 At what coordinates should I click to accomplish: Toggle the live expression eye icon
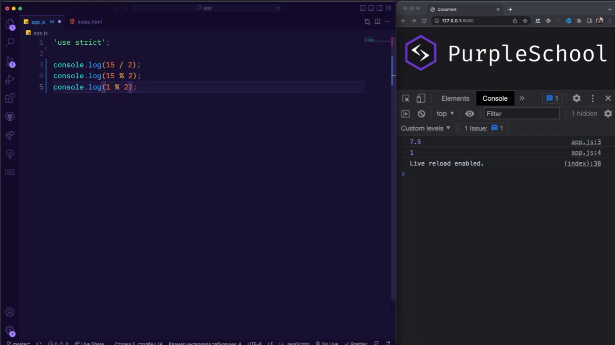click(x=470, y=114)
